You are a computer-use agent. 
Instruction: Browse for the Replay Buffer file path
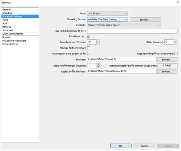coord(167,71)
